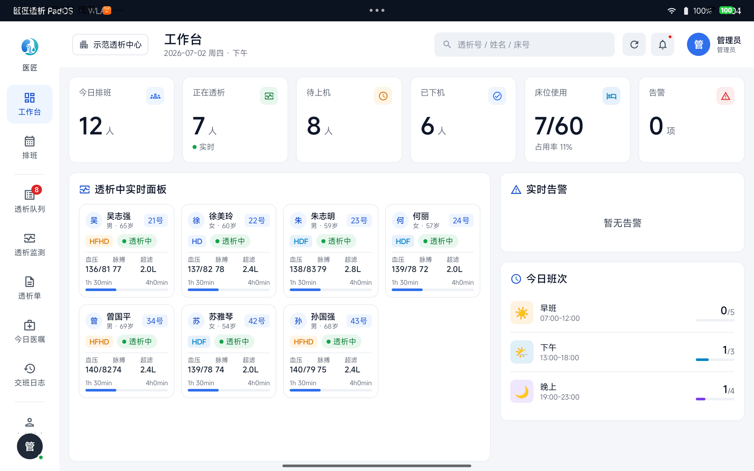Viewport: 754px width, 471px height.
Task: Click the 早班 sun icon
Action: (522, 313)
